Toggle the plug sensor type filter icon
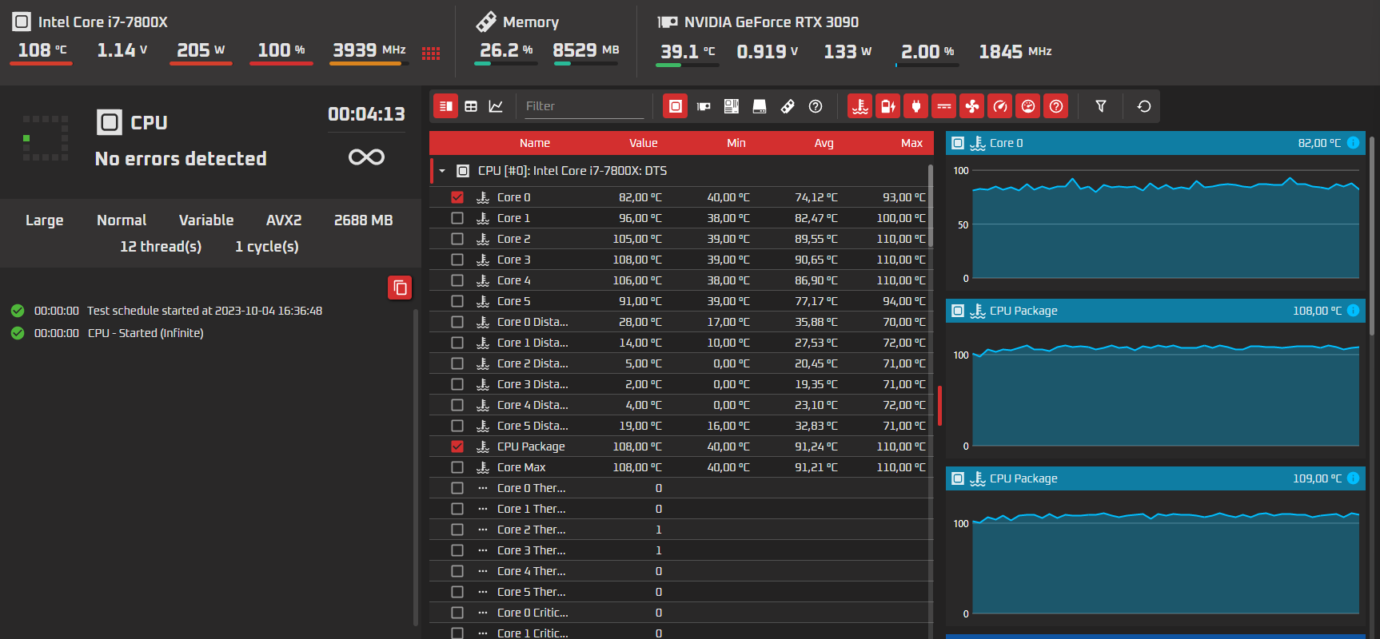Viewport: 1380px width, 639px height. [916, 106]
